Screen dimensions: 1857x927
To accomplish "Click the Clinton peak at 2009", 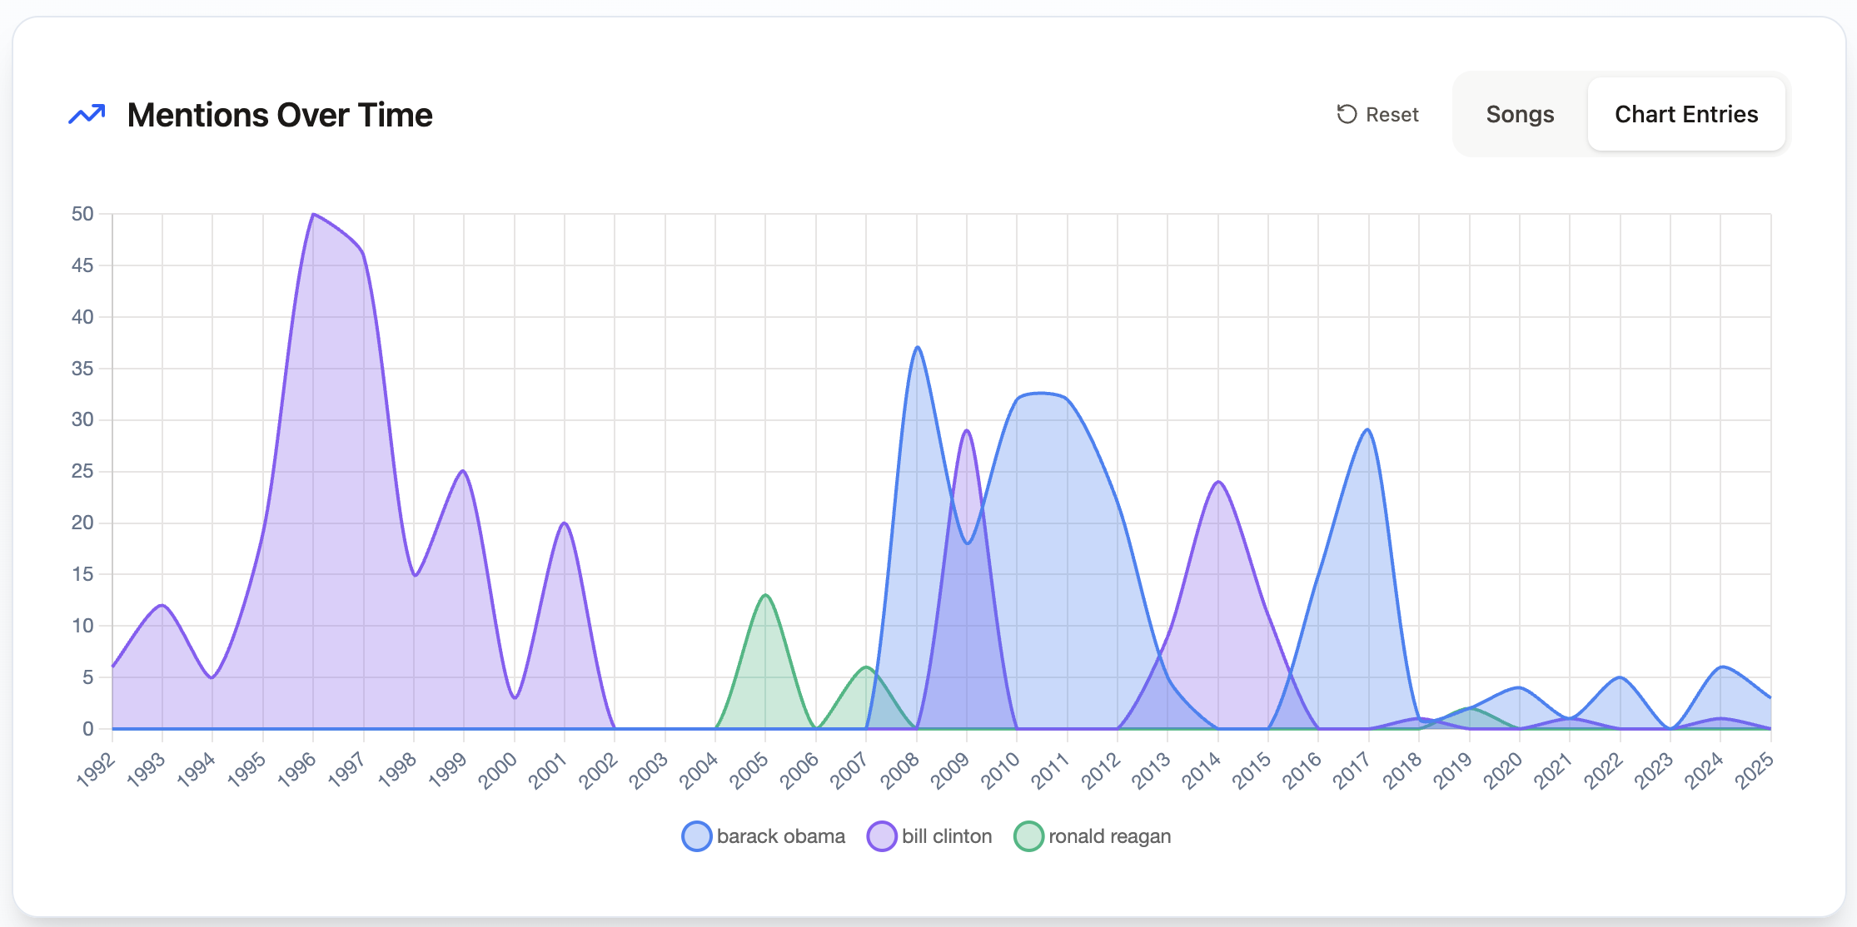I will (x=967, y=430).
